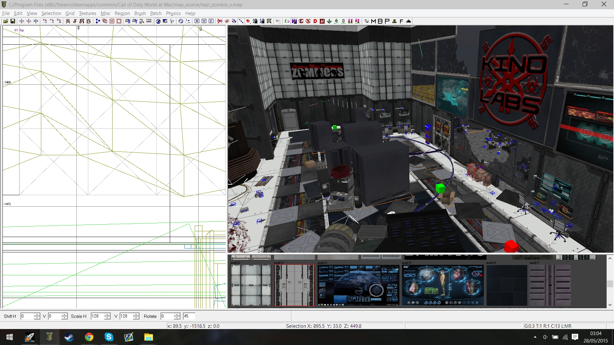Toggle the padlock lock icon
614x345 pixels.
click(x=255, y=21)
